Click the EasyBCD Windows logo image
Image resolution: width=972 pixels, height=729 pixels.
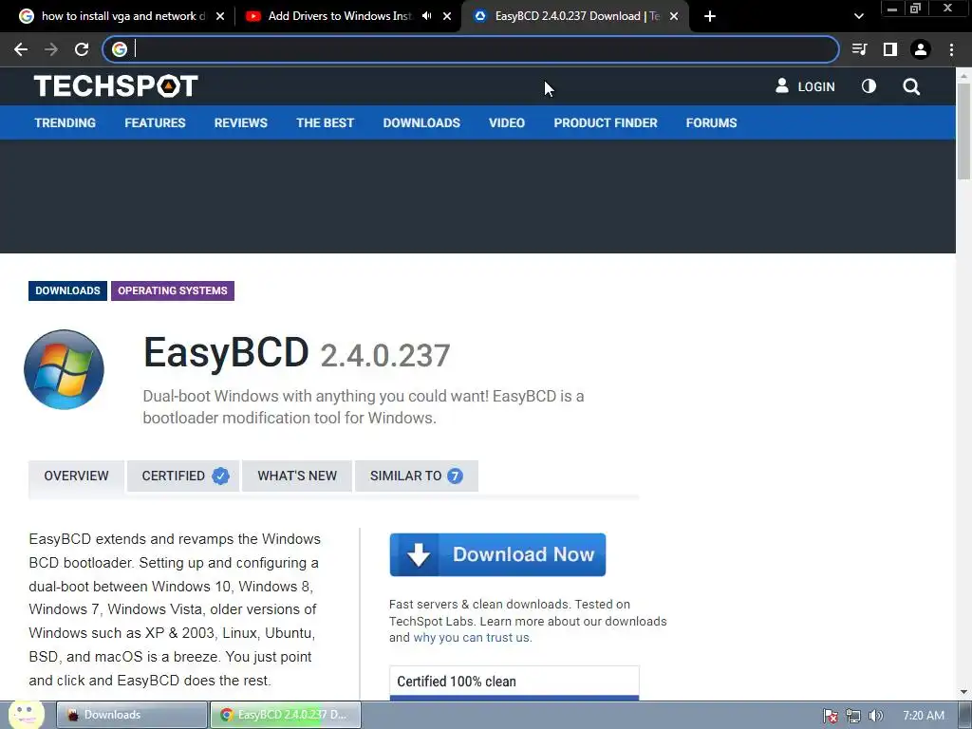pos(64,369)
